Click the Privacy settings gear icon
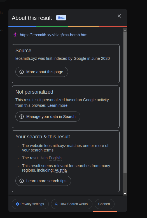The image size is (147, 218). 17,204
